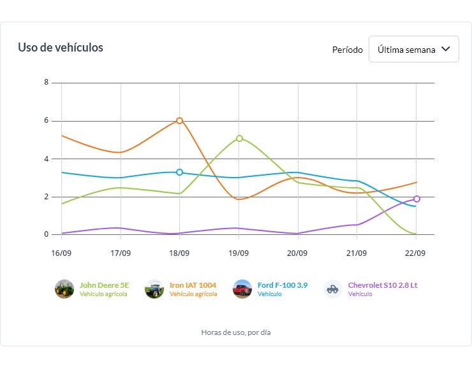Image resolution: width=472 pixels, height=368 pixels.
Task: Click the Uso de vehículos title
Action: pos(61,48)
